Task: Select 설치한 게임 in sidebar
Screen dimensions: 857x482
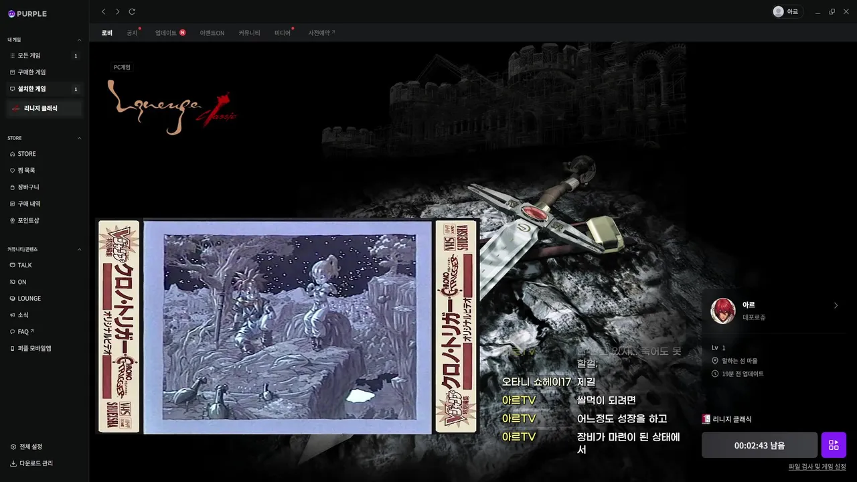Action: tap(44, 89)
